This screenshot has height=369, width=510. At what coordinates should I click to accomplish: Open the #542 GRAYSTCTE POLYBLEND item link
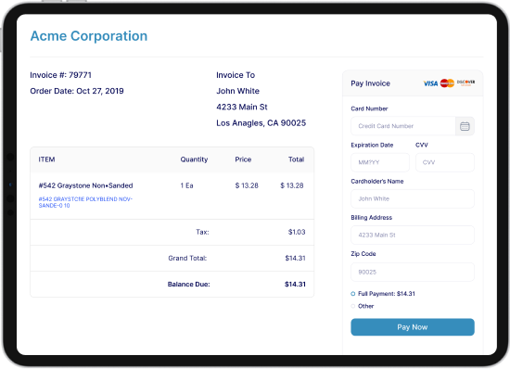tap(85, 202)
